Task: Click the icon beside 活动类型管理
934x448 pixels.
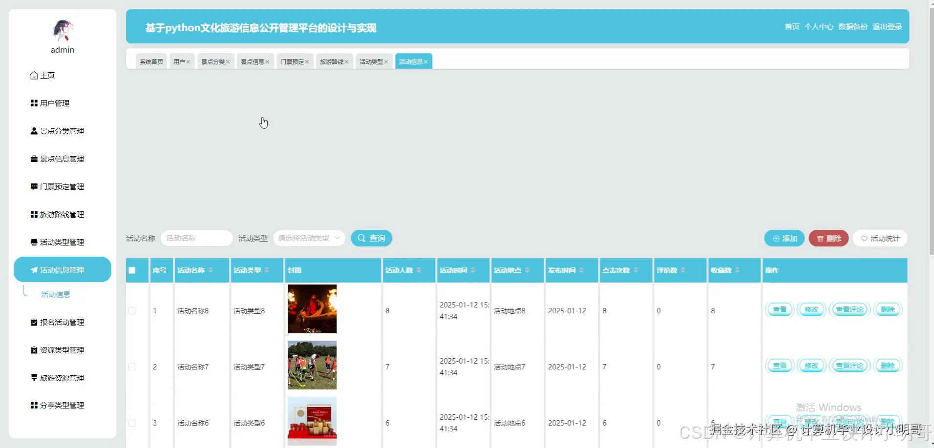Action: [x=34, y=243]
